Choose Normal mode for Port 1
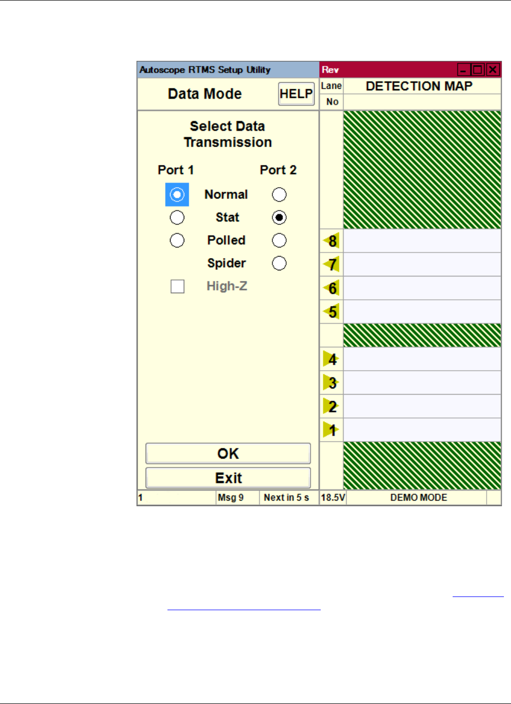The width and height of the screenshot is (511, 704). click(177, 195)
